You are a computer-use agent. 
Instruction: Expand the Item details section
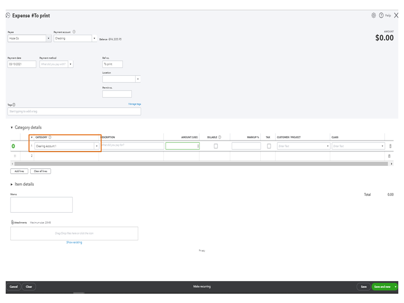coord(12,184)
